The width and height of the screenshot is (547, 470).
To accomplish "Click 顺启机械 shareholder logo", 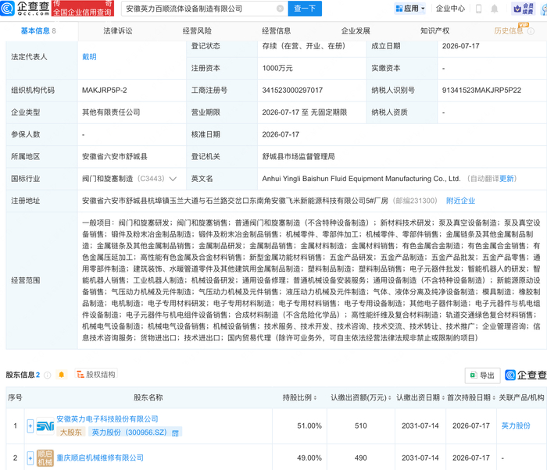I will [45, 458].
